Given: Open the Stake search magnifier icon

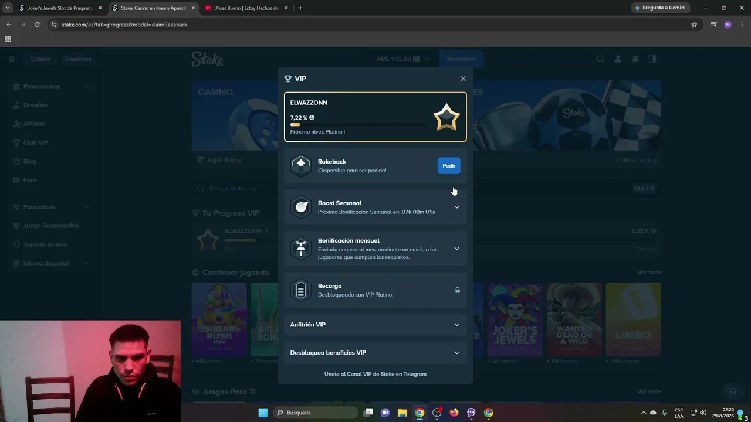Looking at the screenshot, I should point(601,59).
